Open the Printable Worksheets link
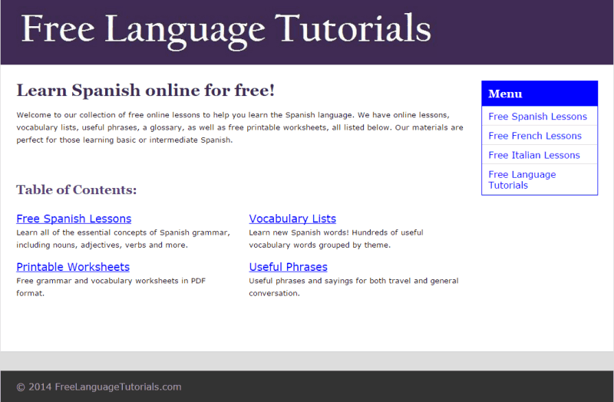 (73, 267)
